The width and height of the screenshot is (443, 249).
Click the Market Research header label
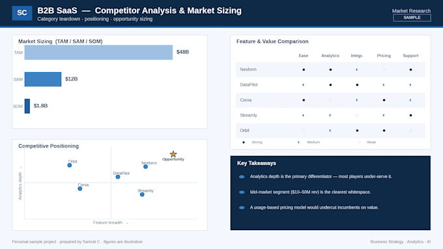click(411, 11)
